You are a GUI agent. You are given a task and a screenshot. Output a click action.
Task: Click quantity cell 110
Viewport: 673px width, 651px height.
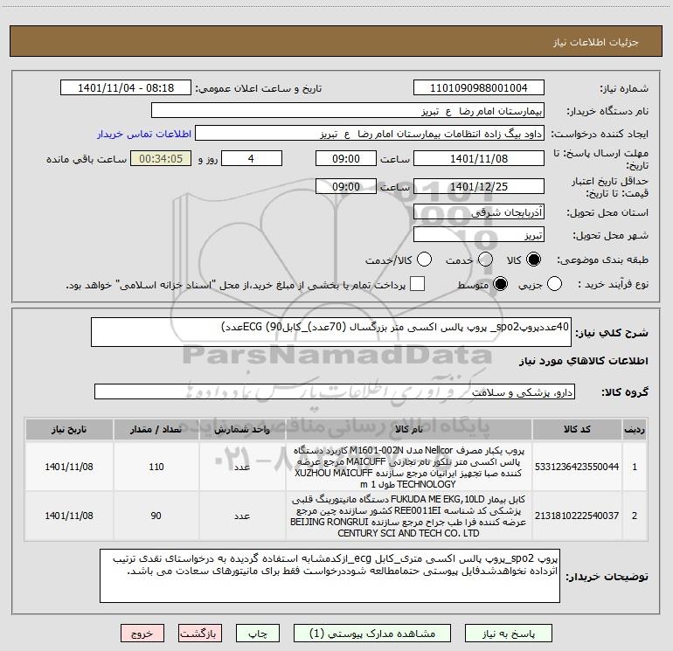pyautogui.click(x=156, y=467)
